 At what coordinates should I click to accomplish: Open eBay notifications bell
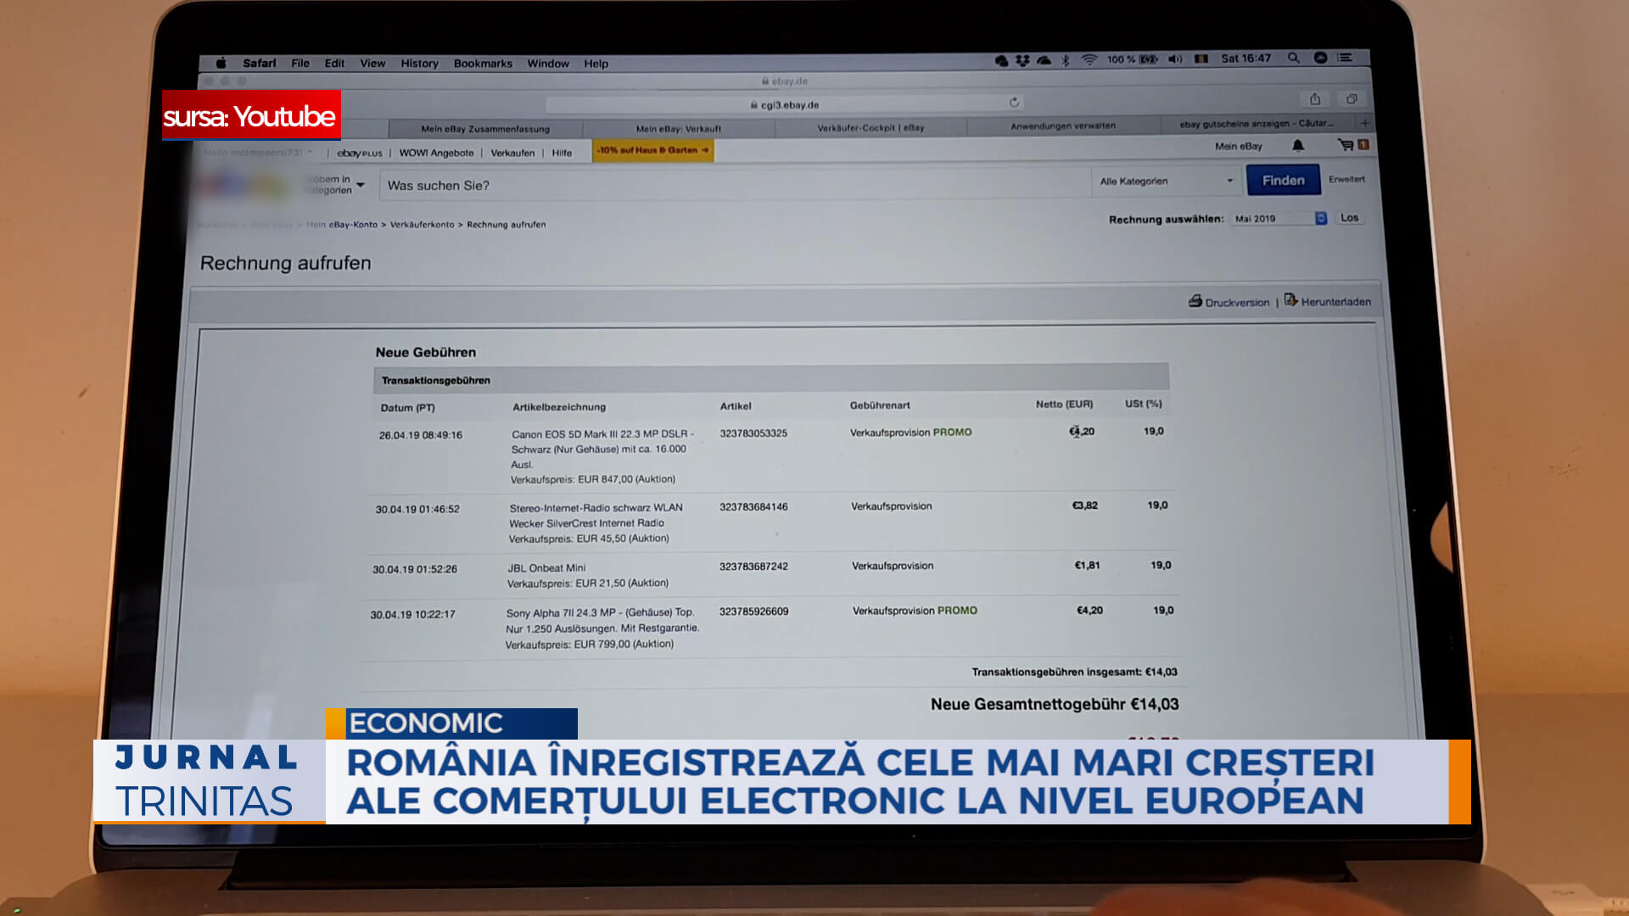click(1298, 146)
